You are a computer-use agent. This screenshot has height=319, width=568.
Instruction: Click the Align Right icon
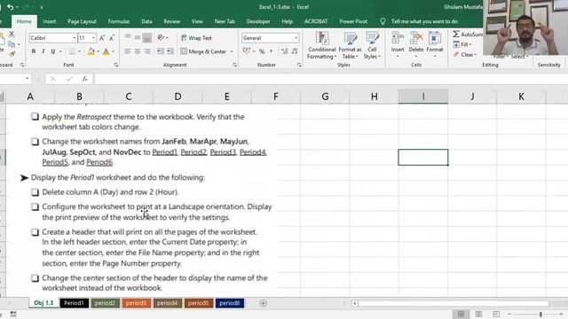coord(146,51)
